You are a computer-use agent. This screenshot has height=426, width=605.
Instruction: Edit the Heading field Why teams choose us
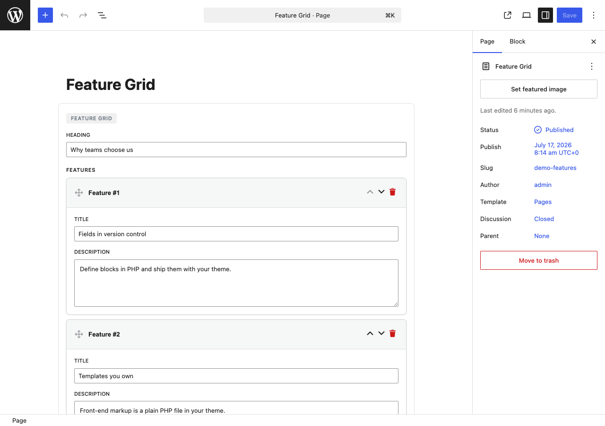[x=236, y=150]
